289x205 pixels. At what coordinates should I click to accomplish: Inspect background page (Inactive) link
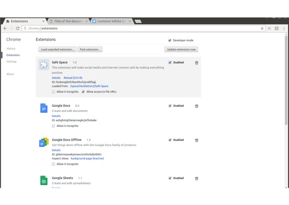87,159
